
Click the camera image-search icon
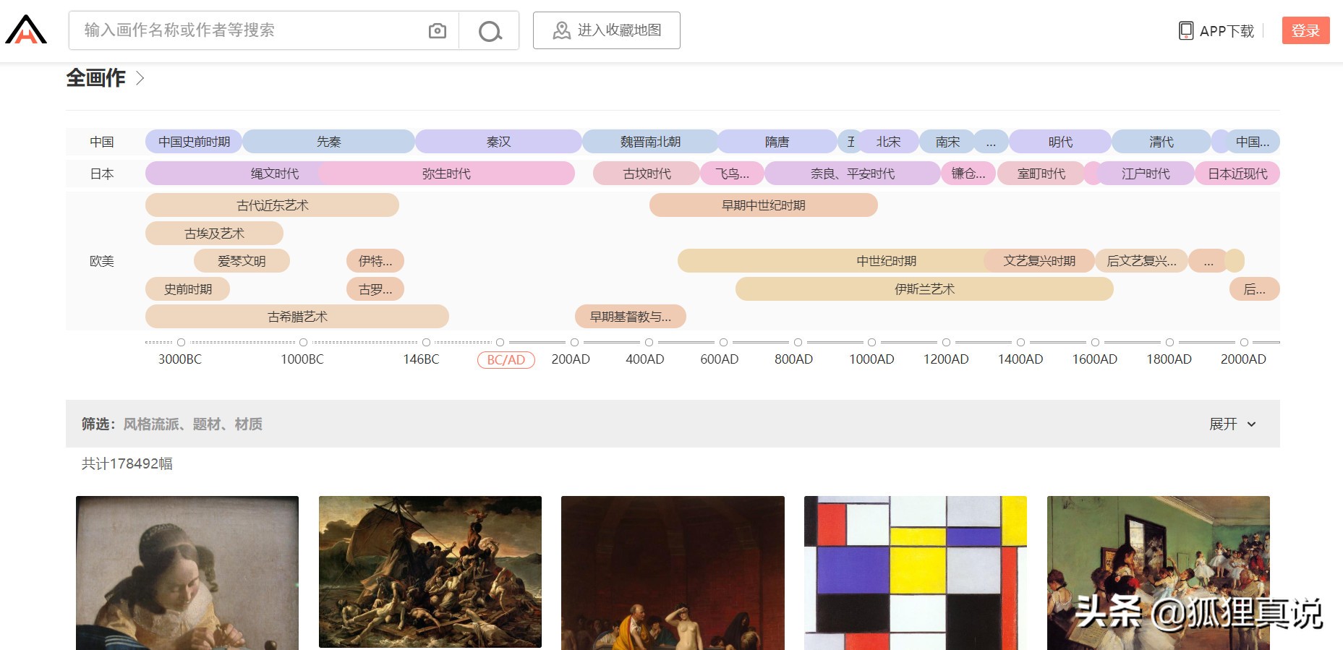coord(437,30)
